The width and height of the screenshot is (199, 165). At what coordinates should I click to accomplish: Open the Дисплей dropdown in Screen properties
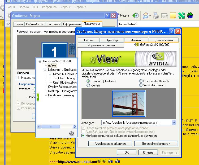(26, 78)
